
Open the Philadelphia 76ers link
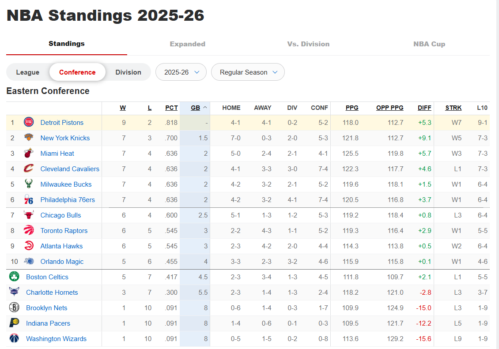68,199
